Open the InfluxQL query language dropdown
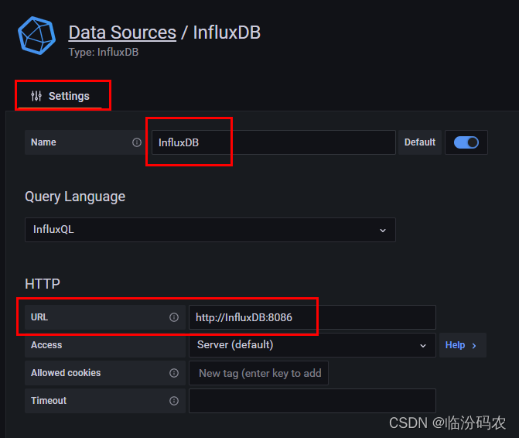The image size is (519, 438). pos(210,230)
